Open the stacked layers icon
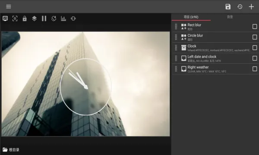The height and width of the screenshot is (155, 259). [x=35, y=19]
